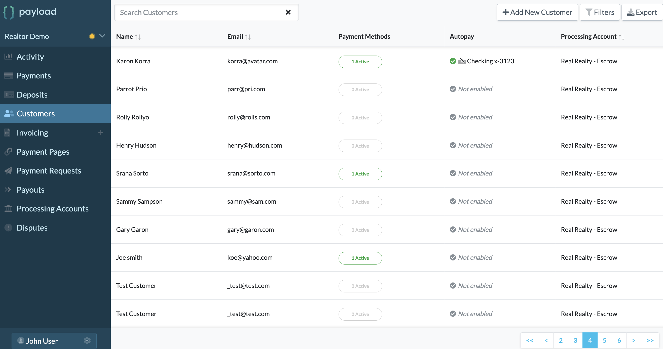Clear the search with the X icon
The image size is (663, 349).
point(288,12)
